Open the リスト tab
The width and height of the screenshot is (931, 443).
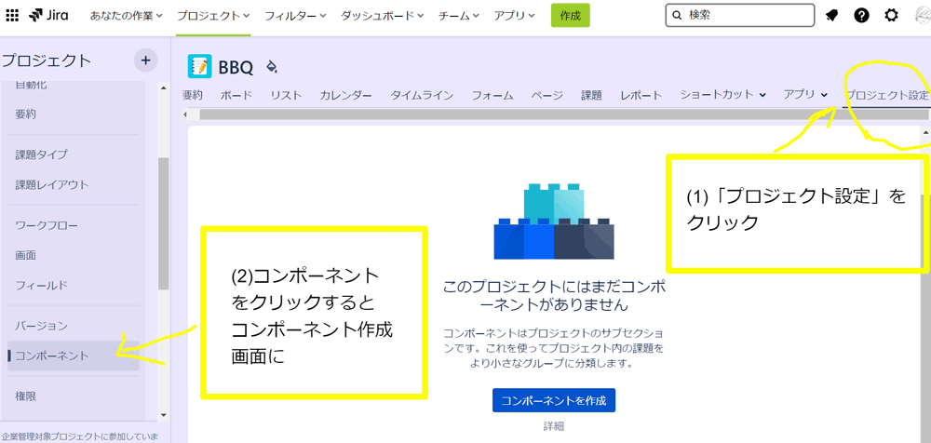pyautogui.click(x=286, y=95)
